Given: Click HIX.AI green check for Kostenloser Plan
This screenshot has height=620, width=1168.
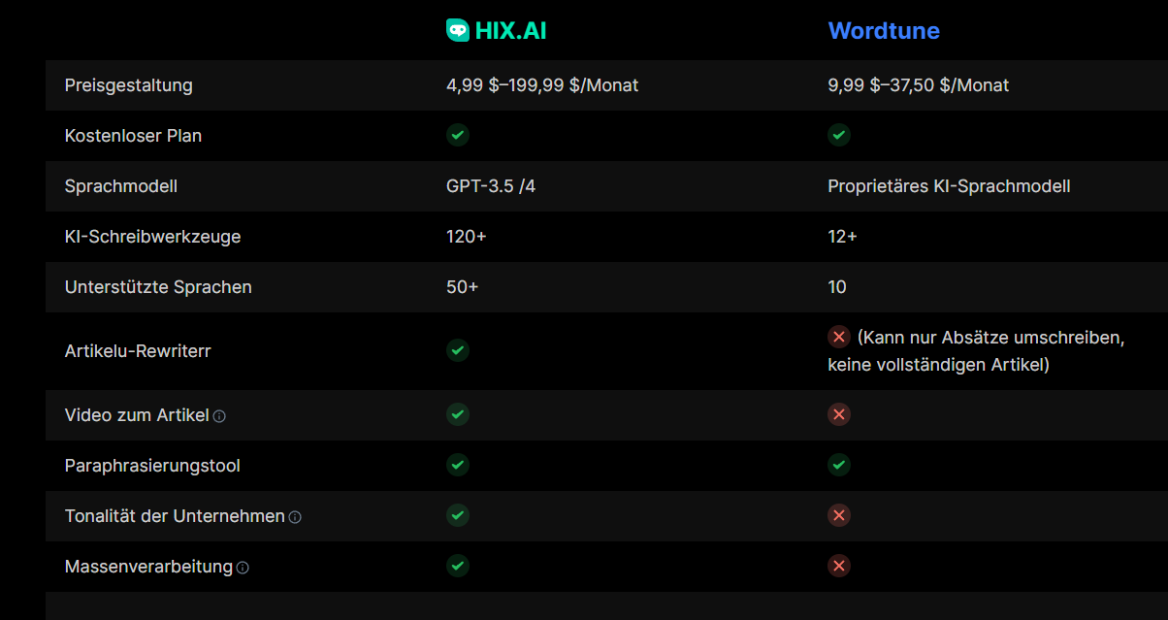Looking at the screenshot, I should pyautogui.click(x=458, y=135).
